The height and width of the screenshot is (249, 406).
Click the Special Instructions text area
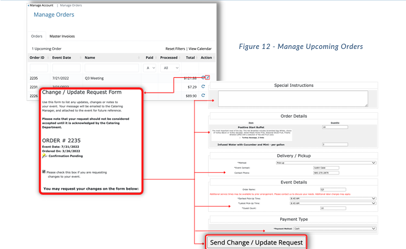click(293, 98)
